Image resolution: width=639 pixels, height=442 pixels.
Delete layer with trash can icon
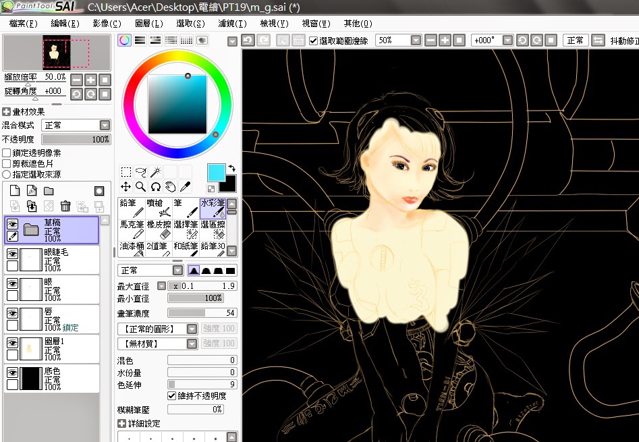coord(65,206)
